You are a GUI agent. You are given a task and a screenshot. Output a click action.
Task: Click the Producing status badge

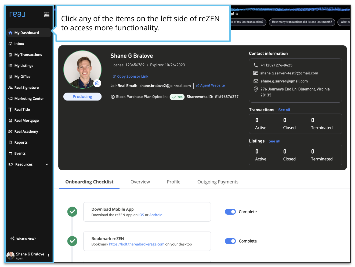point(82,97)
